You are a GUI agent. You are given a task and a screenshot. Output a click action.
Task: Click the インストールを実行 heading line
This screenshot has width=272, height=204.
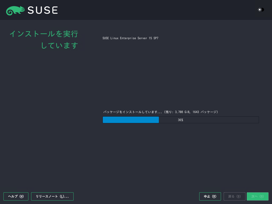pyautogui.click(x=44, y=34)
